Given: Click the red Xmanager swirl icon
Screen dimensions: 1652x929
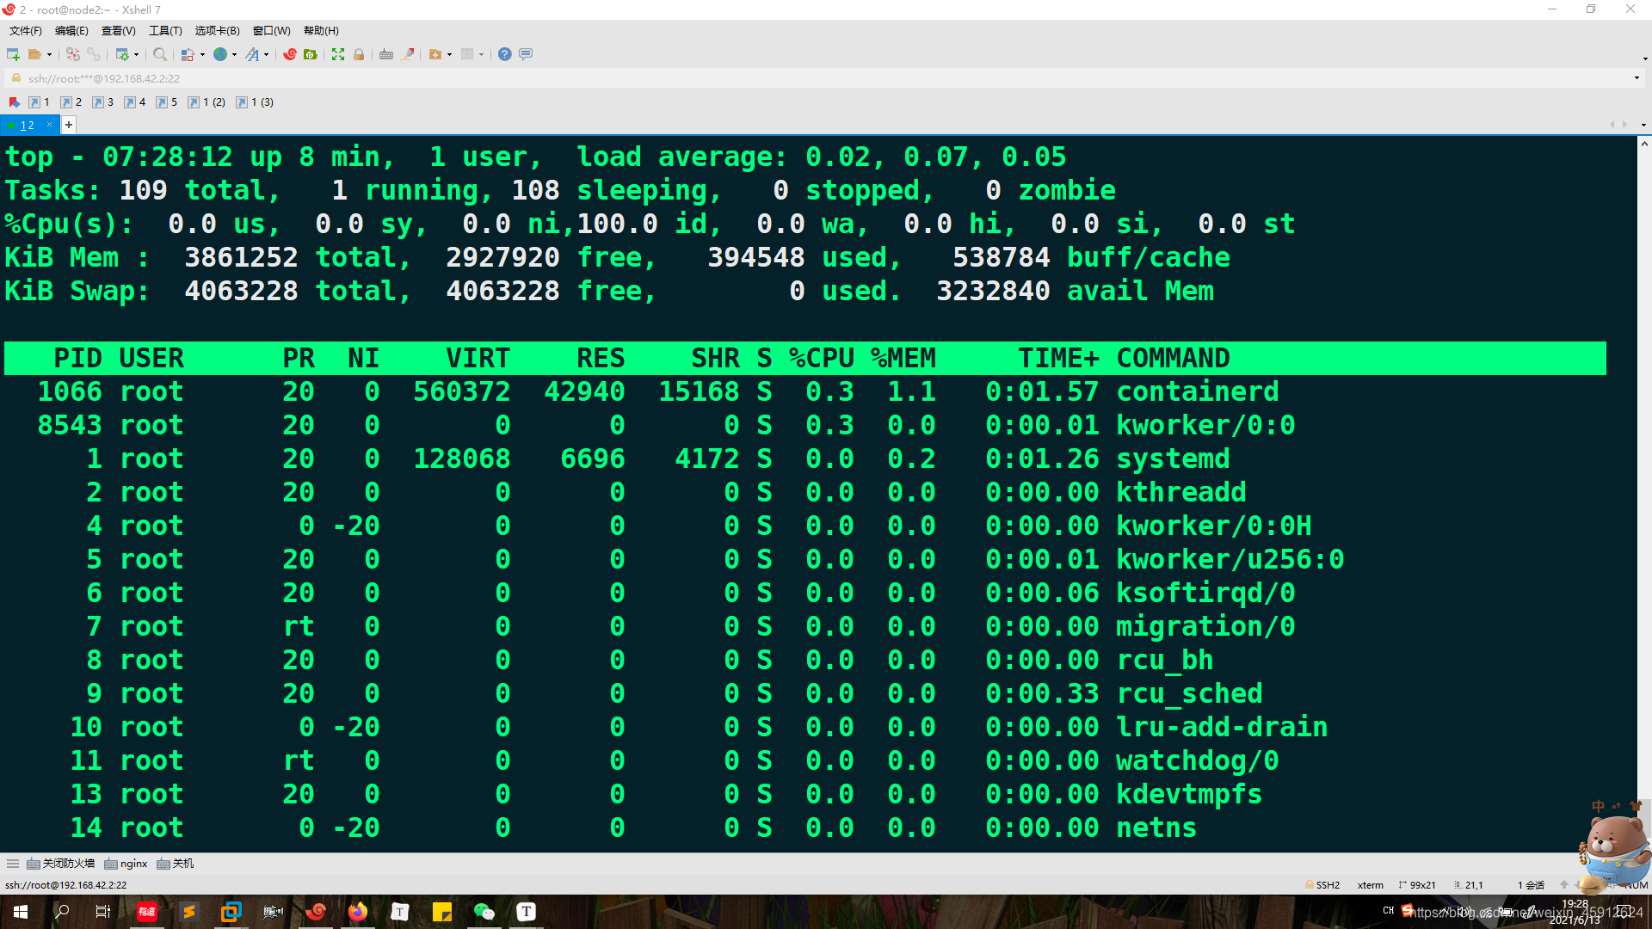Looking at the screenshot, I should coord(290,54).
